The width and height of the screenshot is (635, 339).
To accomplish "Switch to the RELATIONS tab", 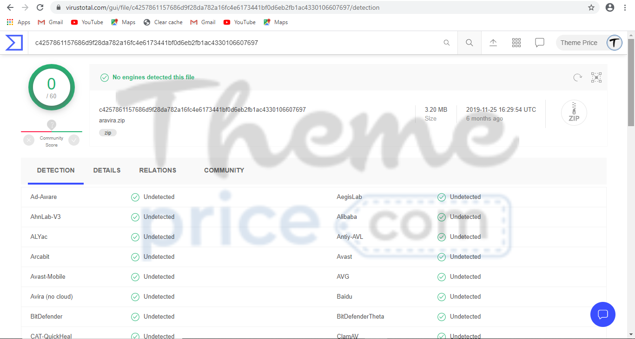I will [158, 170].
